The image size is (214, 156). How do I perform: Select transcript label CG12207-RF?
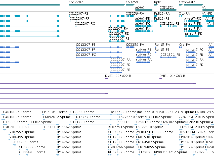(x=79, y=19)
